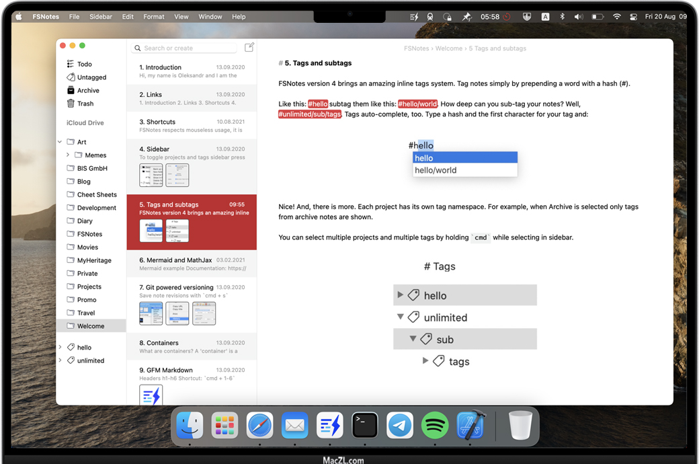
Task: Expand the unlimited tag in sidebar
Action: (60, 360)
